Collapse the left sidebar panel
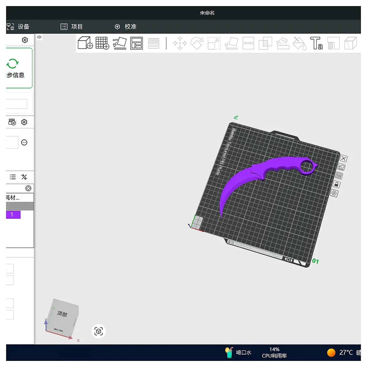The width and height of the screenshot is (367, 367). click(x=39, y=37)
